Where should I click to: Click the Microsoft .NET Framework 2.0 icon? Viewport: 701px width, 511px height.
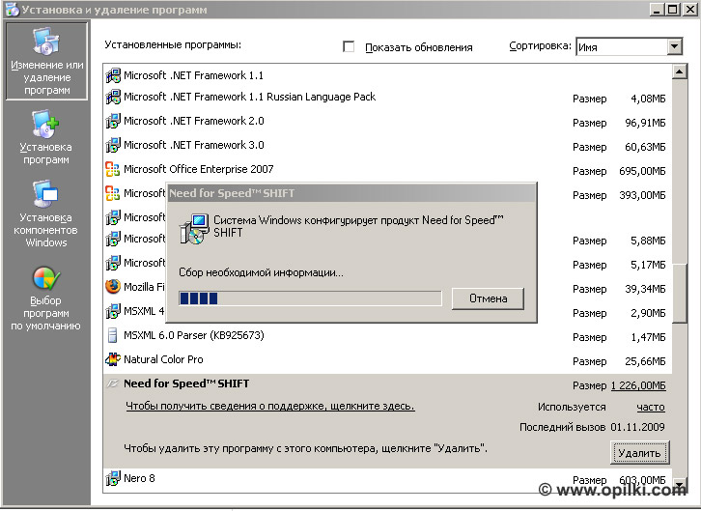click(x=113, y=121)
